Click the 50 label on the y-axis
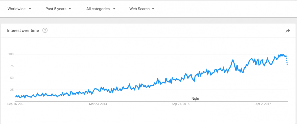Image resolution: width=297 pixels, height=124 pixels. pos(12,78)
